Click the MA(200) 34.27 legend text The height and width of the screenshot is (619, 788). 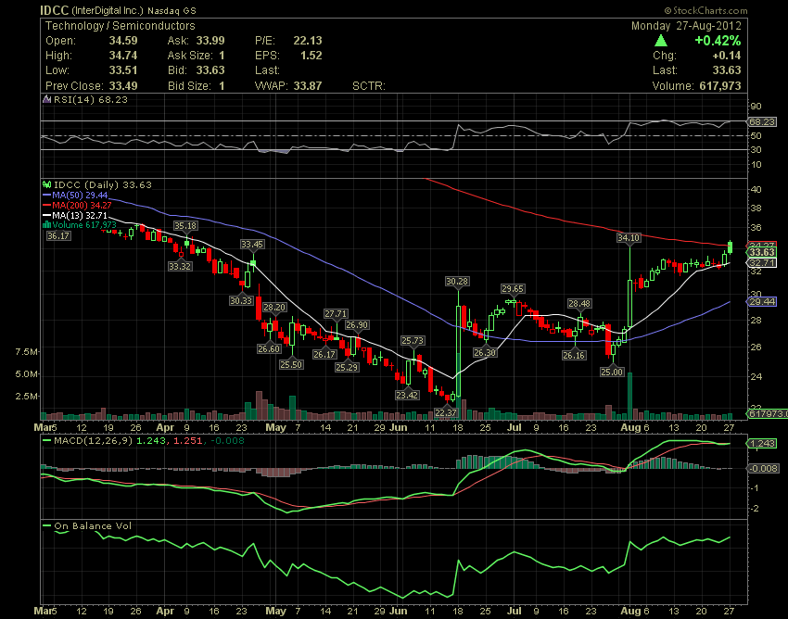pyautogui.click(x=82, y=206)
